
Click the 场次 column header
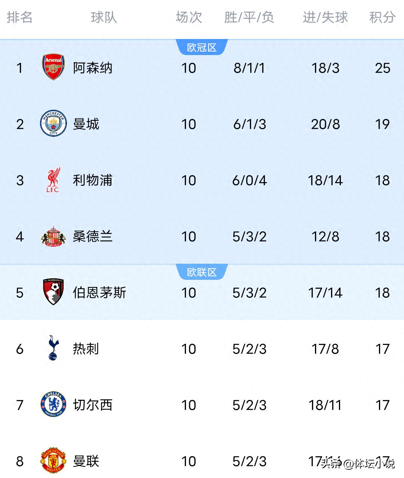pyautogui.click(x=189, y=17)
